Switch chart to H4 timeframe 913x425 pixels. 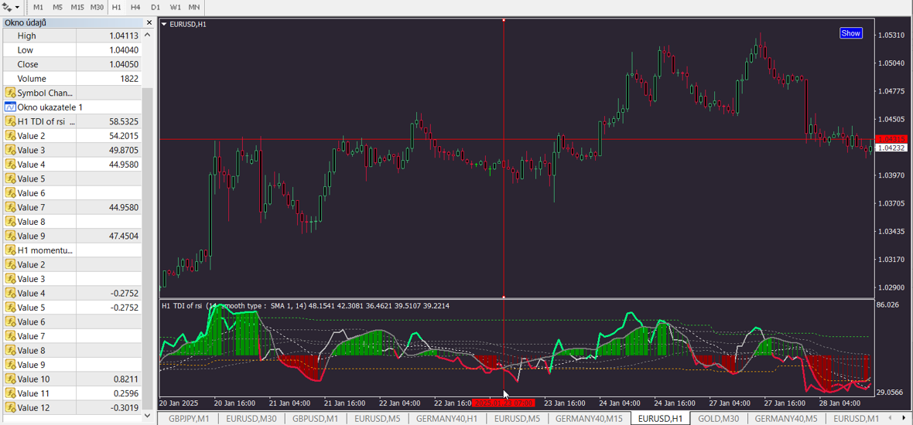pos(135,8)
